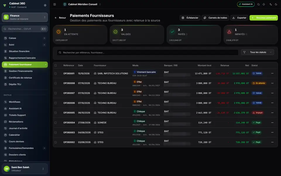The image size is (281, 176).
Task: Toggle dark mode moon icon
Action: click(x=276, y=4)
